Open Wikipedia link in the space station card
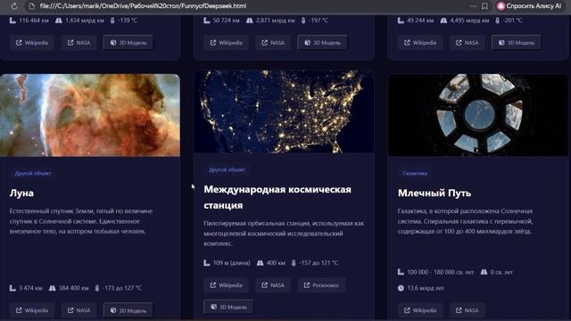 pyautogui.click(x=226, y=285)
